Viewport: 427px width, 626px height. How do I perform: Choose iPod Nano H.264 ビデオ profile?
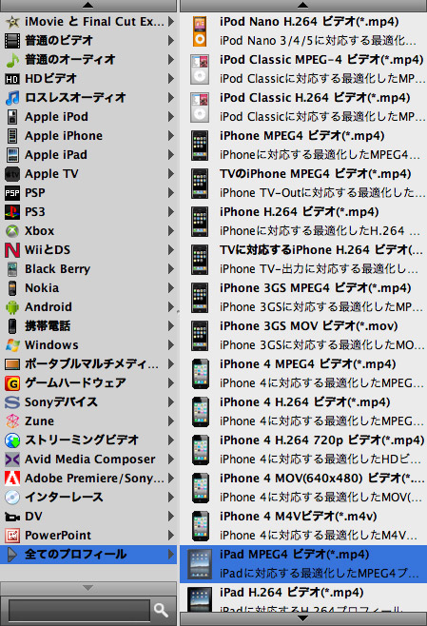coord(303,31)
